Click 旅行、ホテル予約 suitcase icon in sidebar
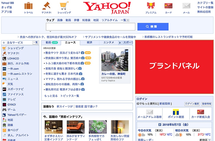 point(4,64)
